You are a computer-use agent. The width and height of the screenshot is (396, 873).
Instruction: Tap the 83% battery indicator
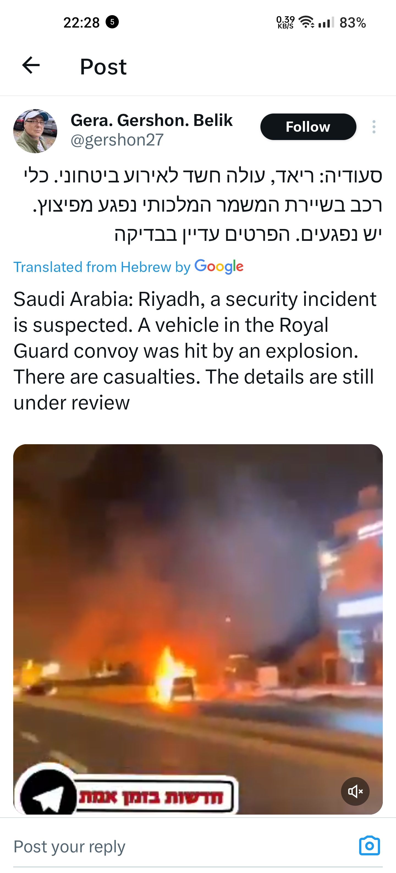coord(352,23)
